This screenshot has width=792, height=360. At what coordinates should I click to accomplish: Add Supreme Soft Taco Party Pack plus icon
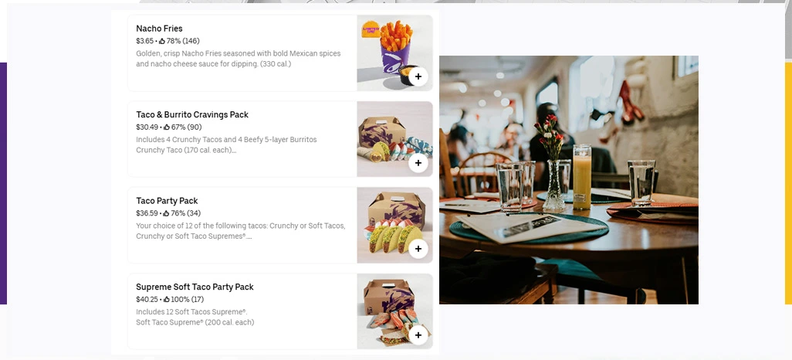pyautogui.click(x=418, y=335)
